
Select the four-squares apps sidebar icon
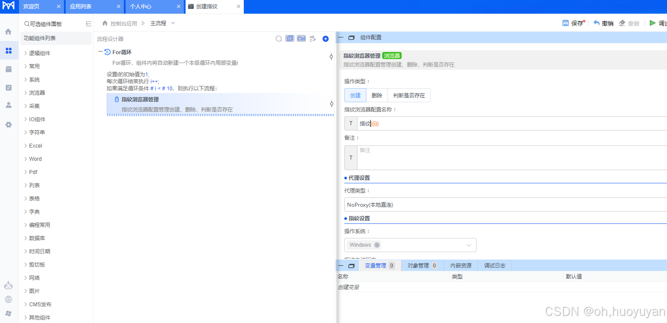coord(8,51)
